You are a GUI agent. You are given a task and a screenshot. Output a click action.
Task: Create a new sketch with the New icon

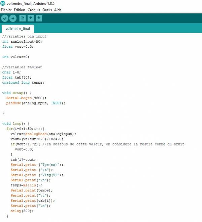click(23, 18)
